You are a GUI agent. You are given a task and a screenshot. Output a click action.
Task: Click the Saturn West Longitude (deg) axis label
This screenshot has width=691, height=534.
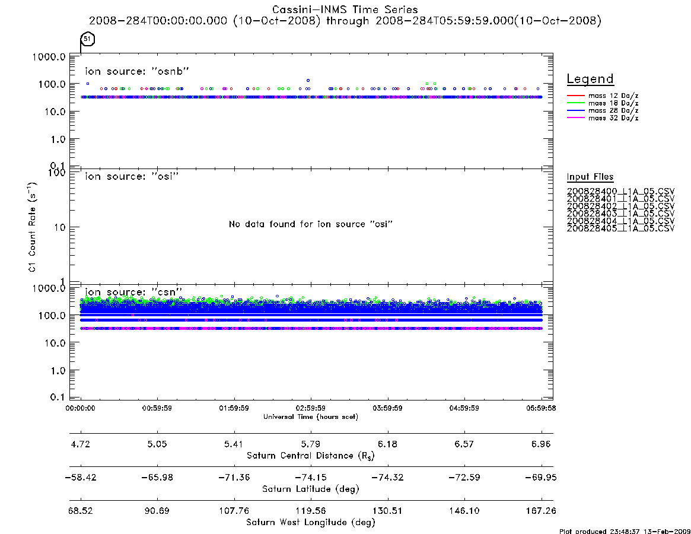point(311,523)
